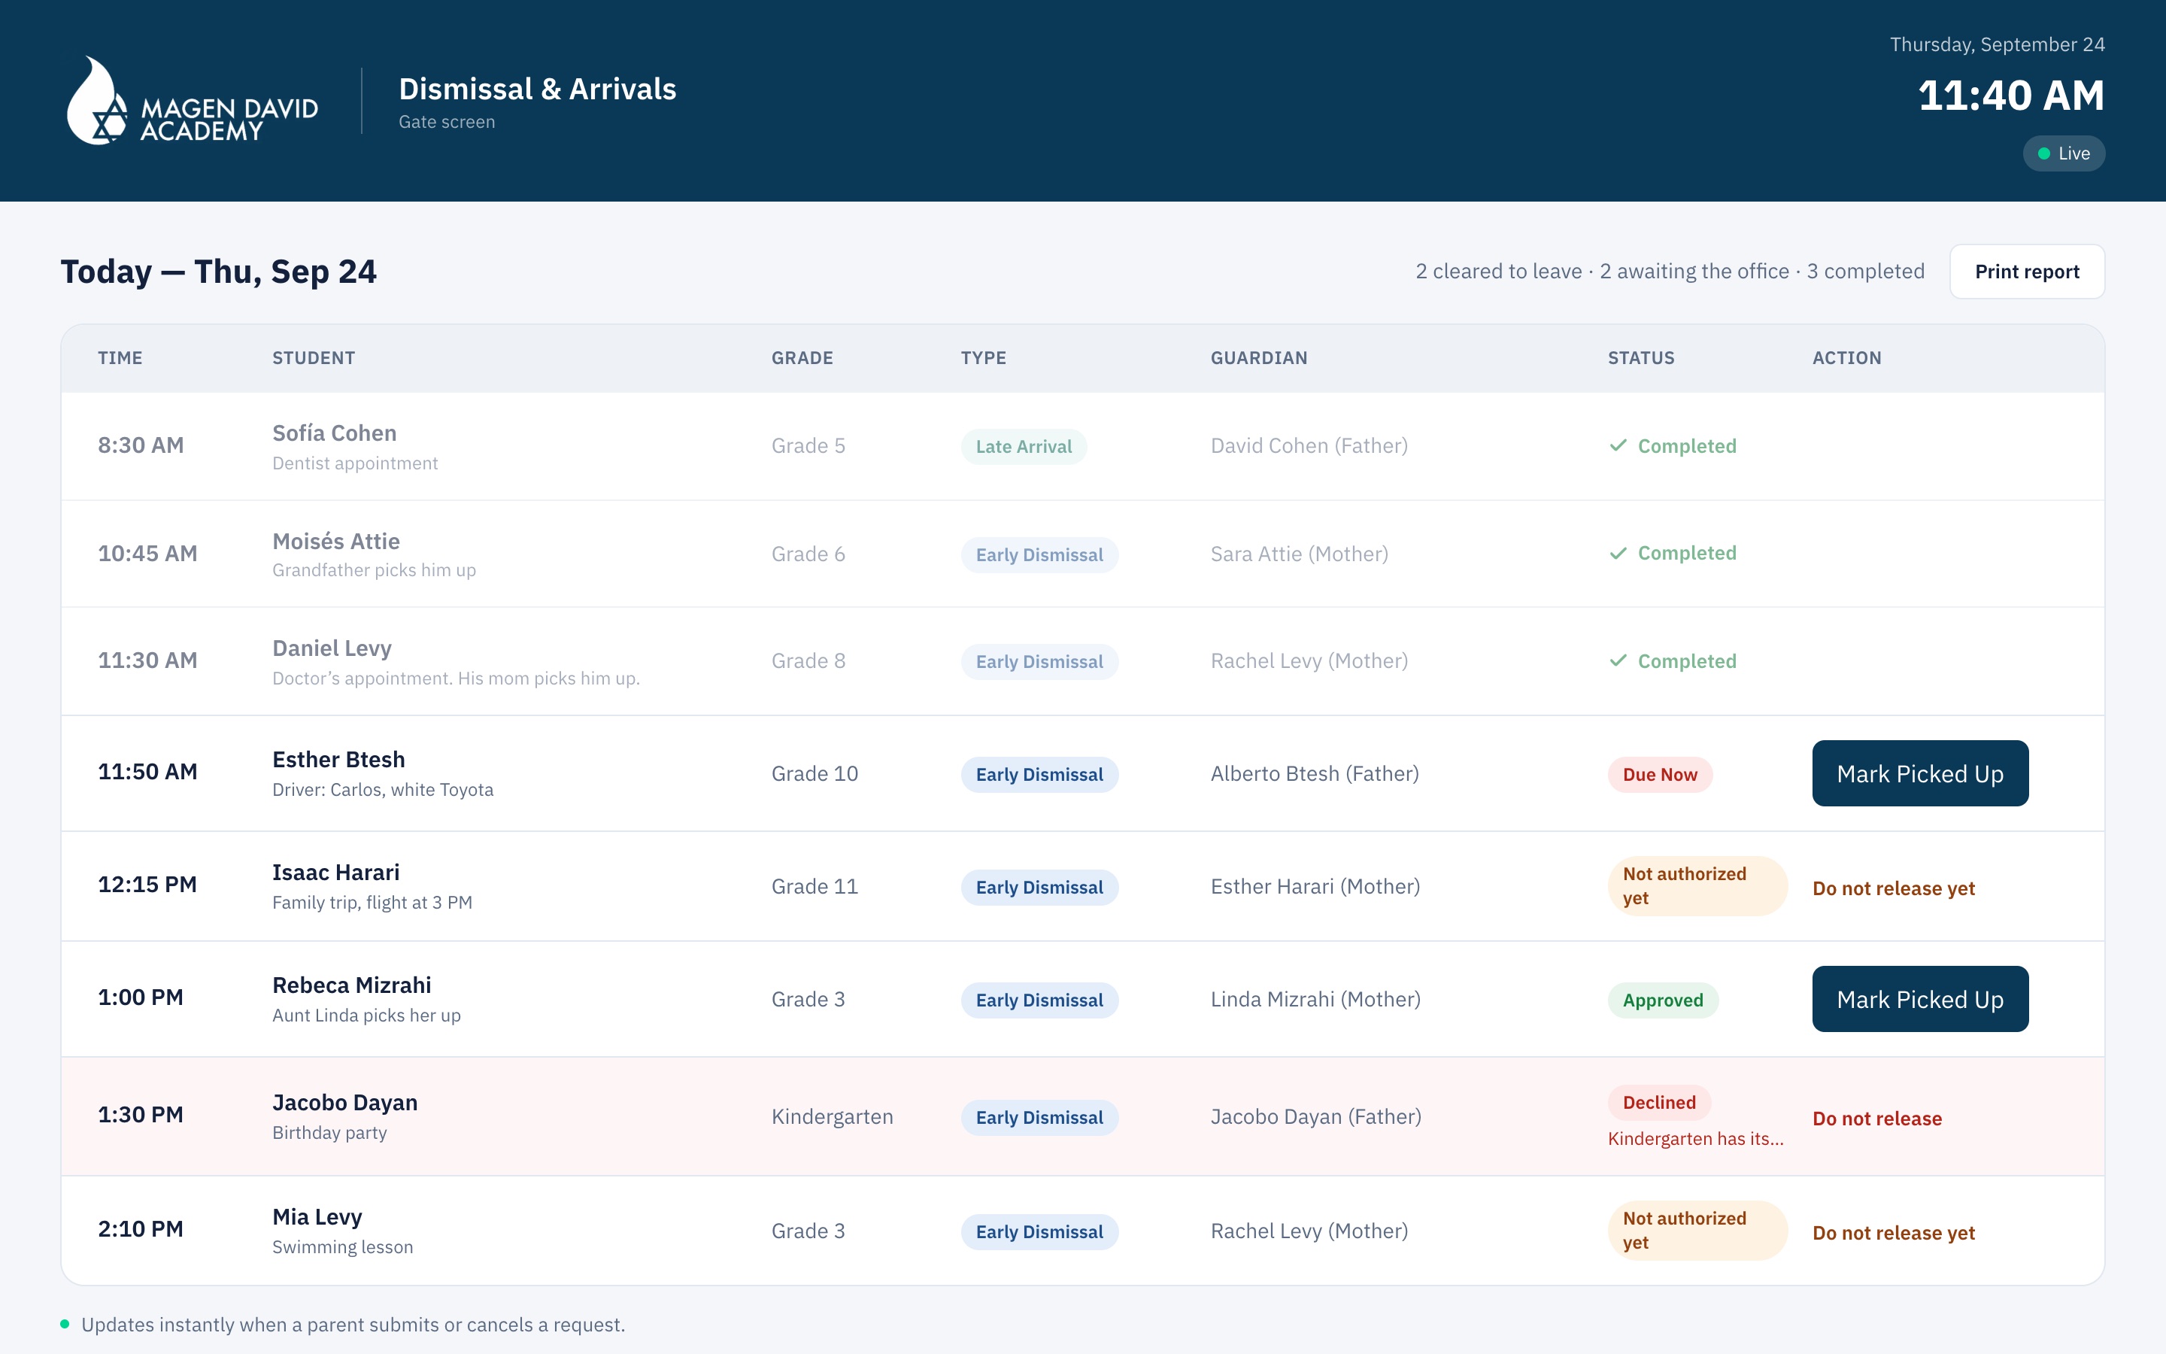The height and width of the screenshot is (1354, 2166).
Task: Mark Rebeca Mizrahi as picked up
Action: click(x=1920, y=998)
